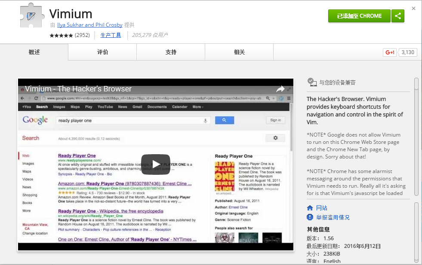Viewport: 422px width, 265px height.
Task: Switch to the 支持 tab
Action: [171, 52]
